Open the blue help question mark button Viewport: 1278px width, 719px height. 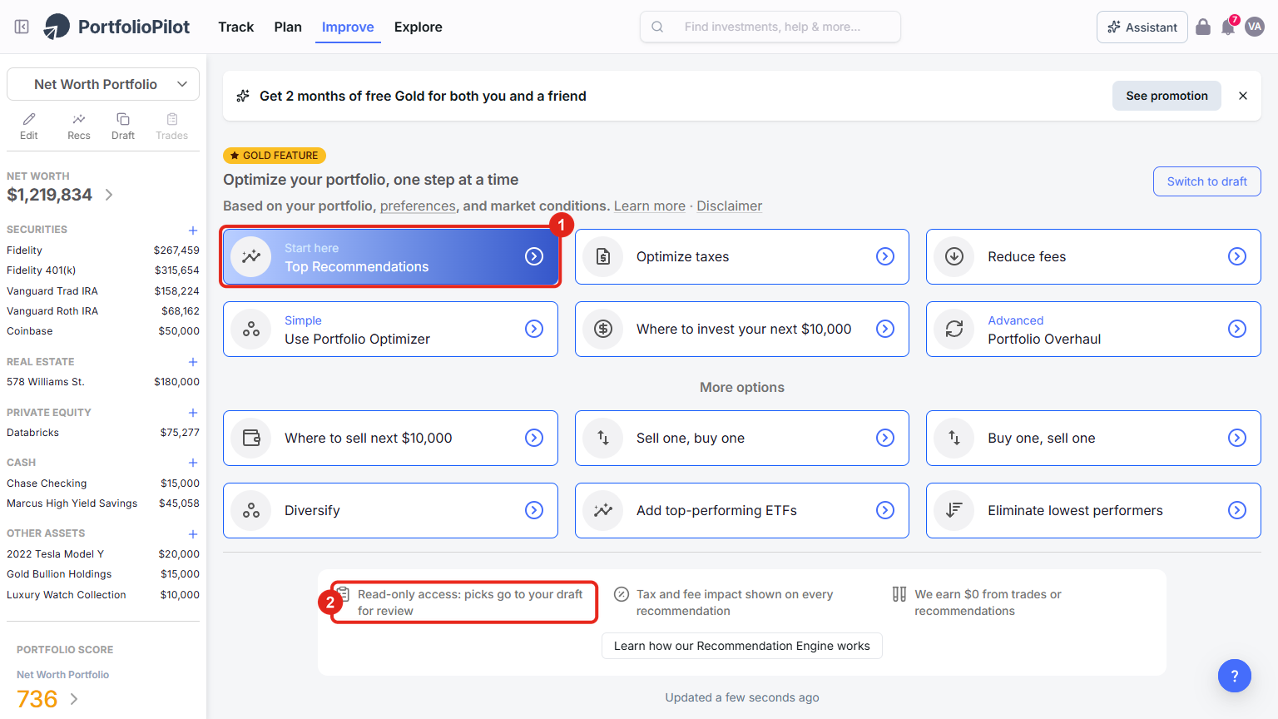1235,676
